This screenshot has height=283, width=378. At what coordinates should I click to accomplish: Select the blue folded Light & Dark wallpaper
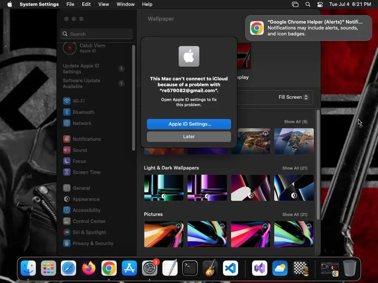click(x=294, y=188)
